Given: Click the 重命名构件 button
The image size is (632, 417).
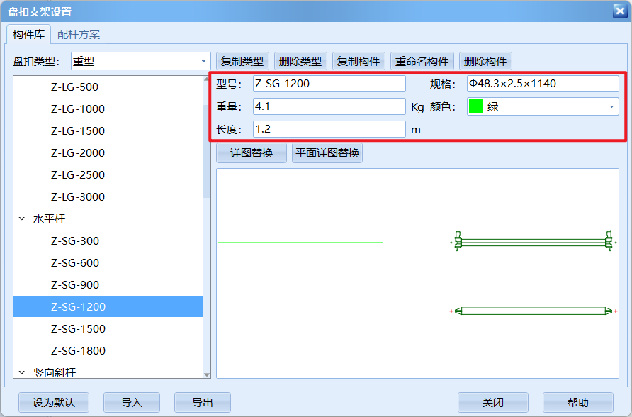Looking at the screenshot, I should pyautogui.click(x=422, y=61).
